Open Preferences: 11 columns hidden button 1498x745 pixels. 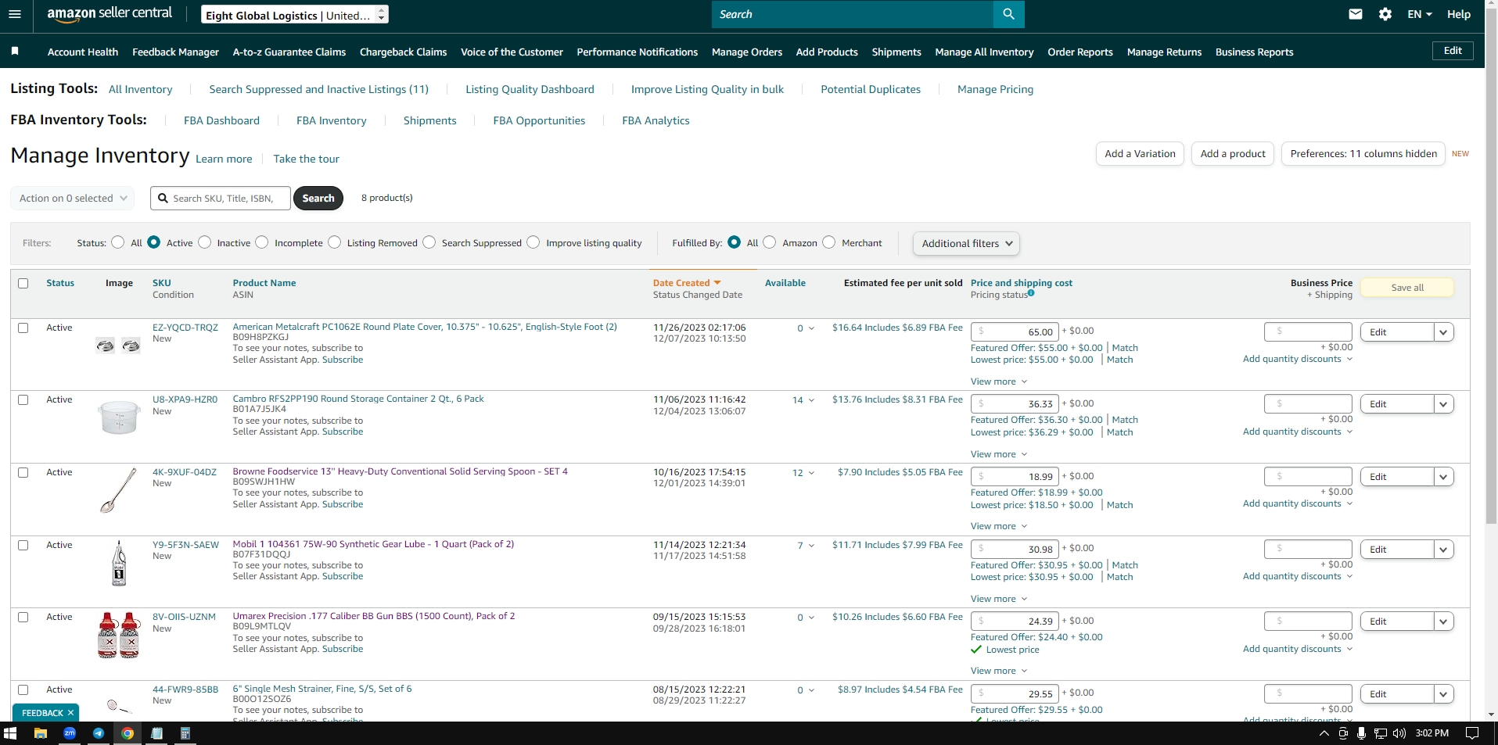[x=1363, y=154]
